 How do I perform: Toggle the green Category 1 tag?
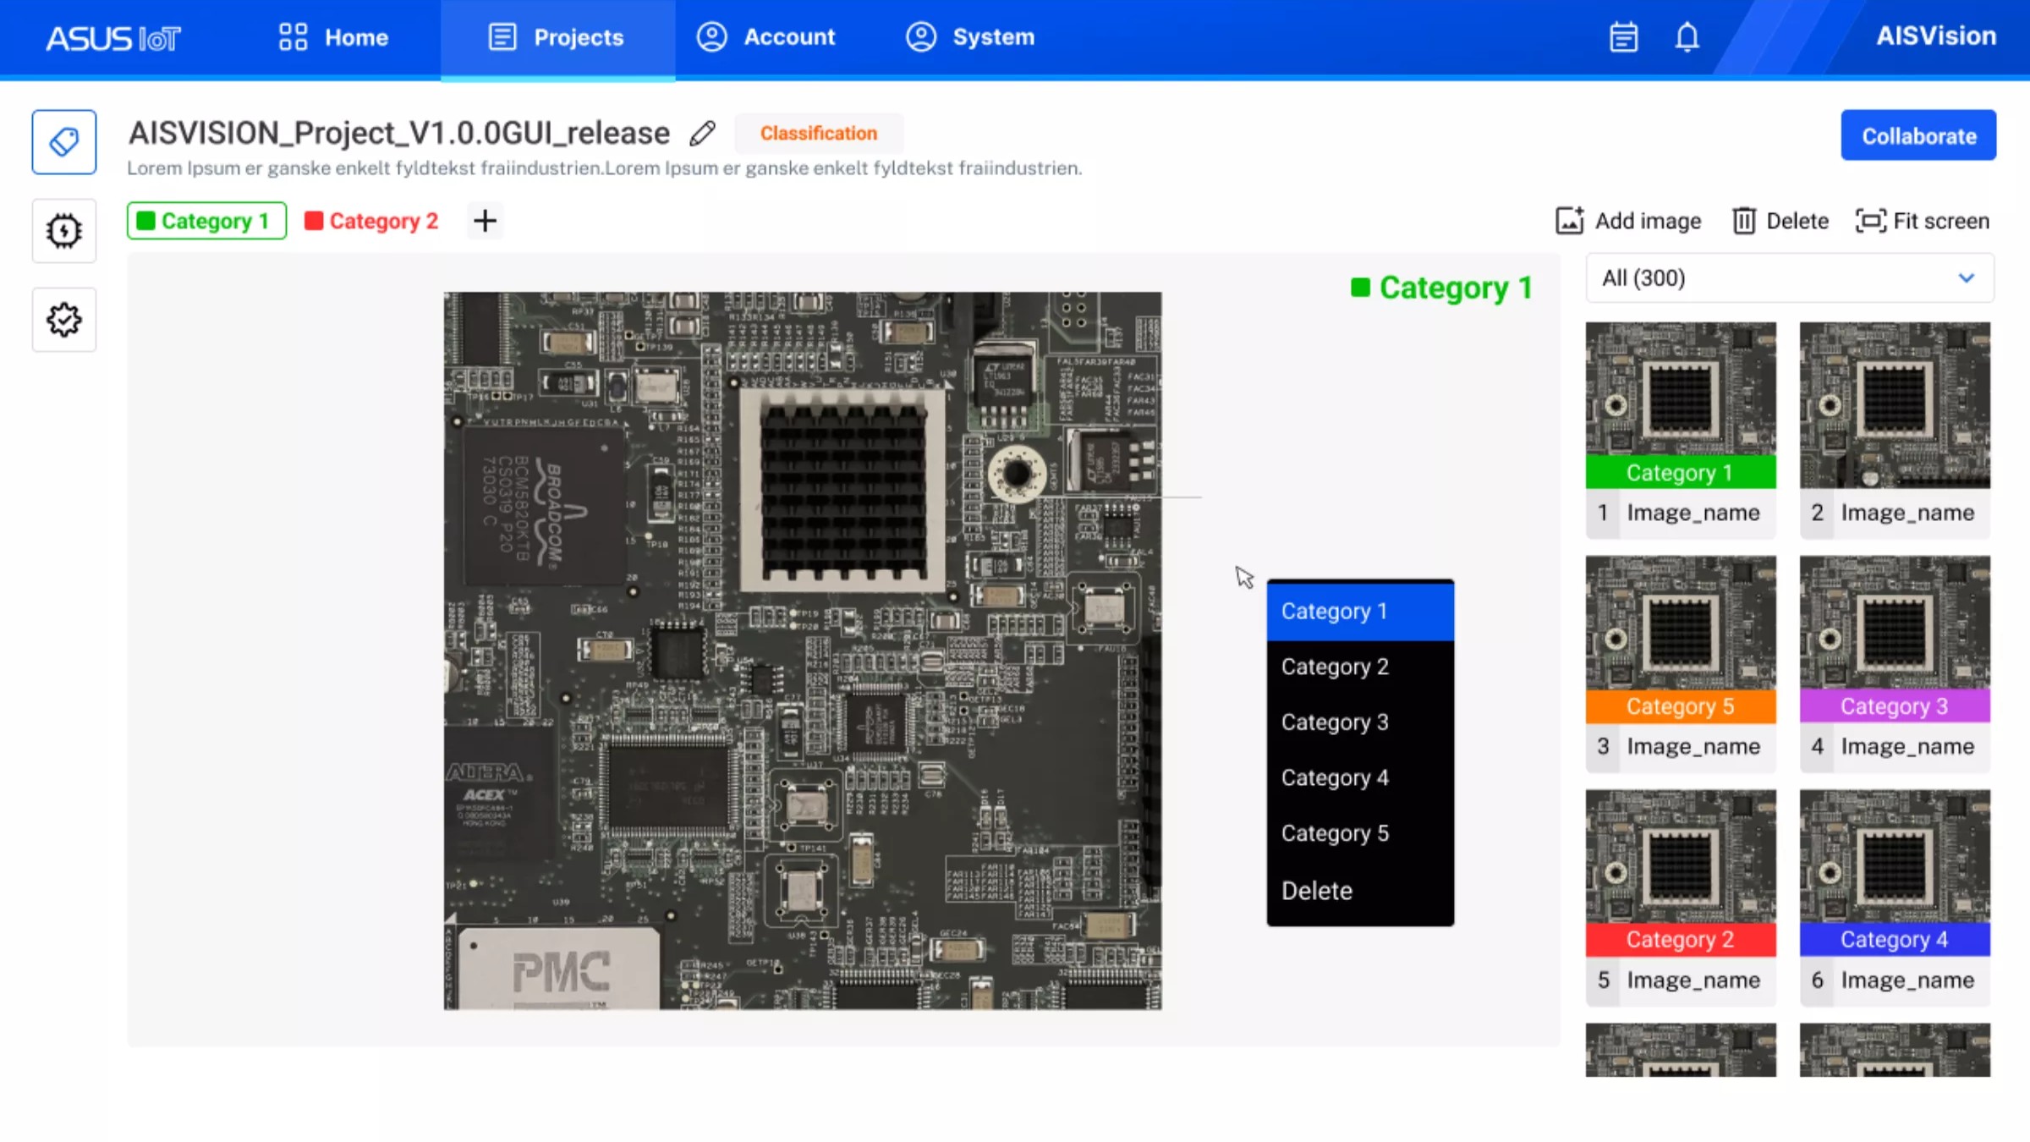(x=206, y=221)
